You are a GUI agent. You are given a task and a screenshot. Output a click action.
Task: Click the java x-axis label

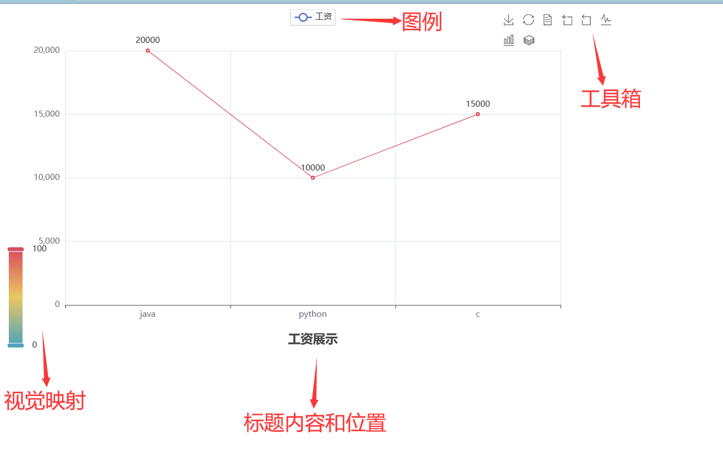pyautogui.click(x=147, y=314)
